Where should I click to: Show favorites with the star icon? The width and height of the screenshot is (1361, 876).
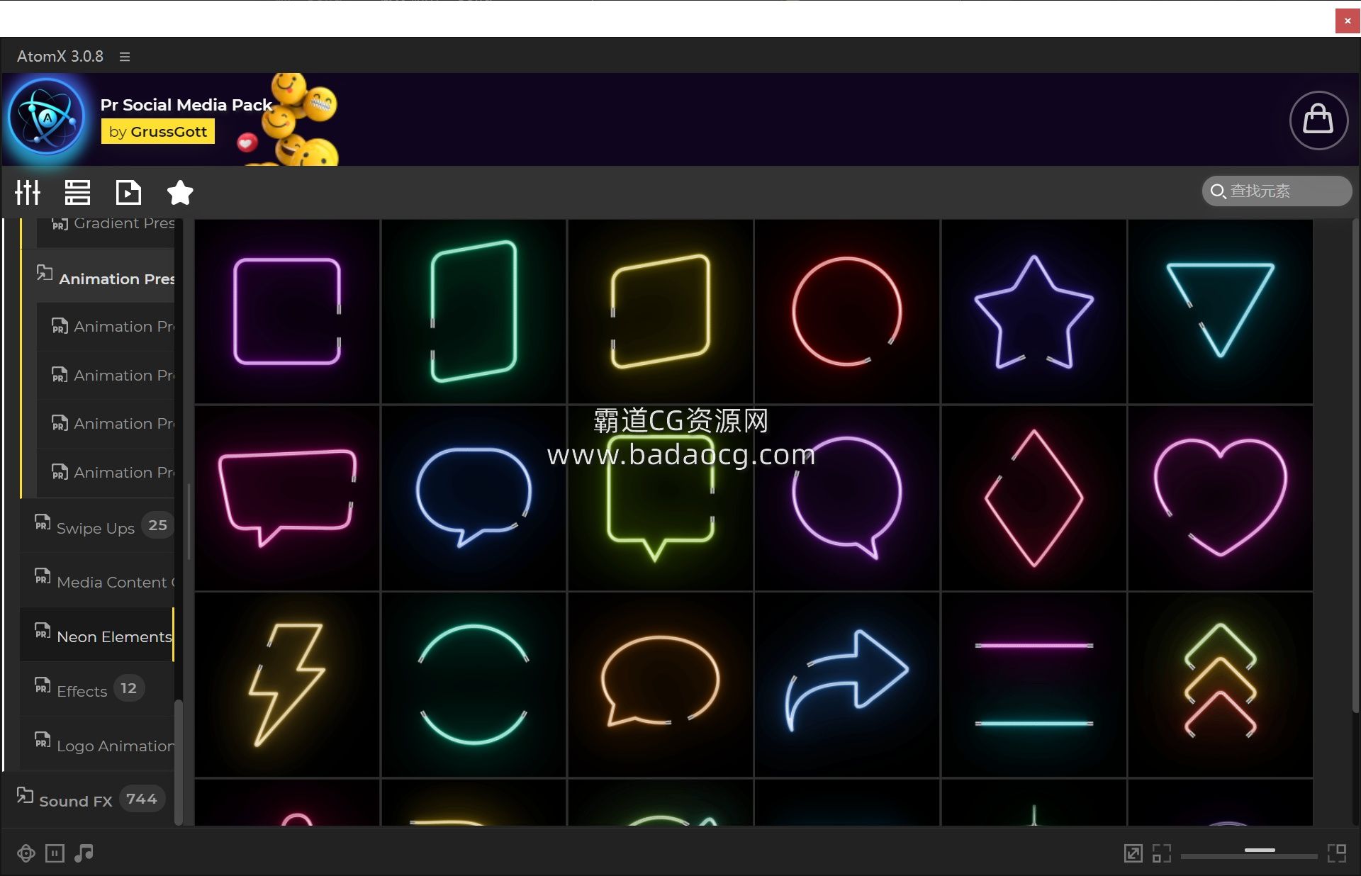click(180, 192)
